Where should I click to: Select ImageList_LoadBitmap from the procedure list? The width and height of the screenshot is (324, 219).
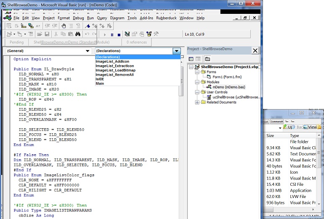pos(138,70)
